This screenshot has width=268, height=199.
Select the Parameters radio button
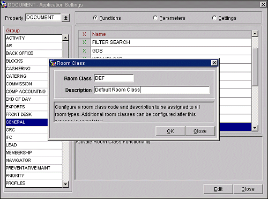tap(155, 18)
